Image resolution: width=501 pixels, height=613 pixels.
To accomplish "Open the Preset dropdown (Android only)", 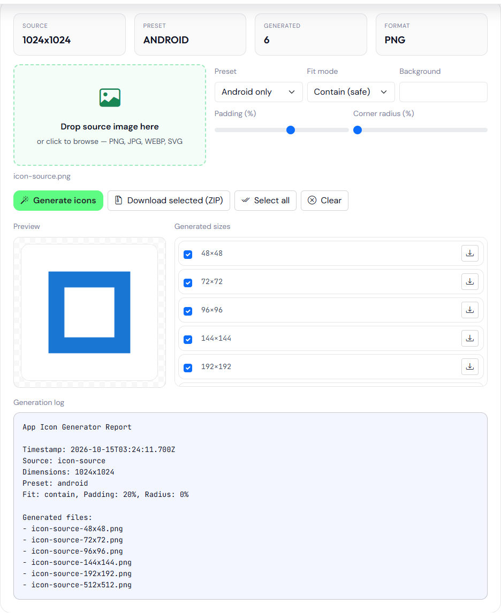I will coord(259,92).
